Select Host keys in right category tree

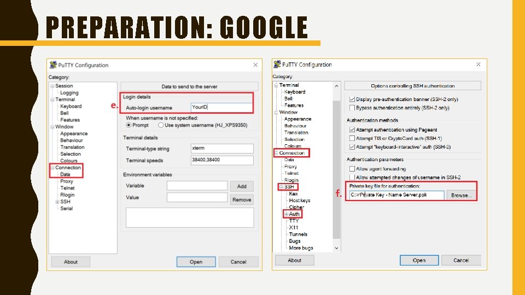(x=300, y=200)
